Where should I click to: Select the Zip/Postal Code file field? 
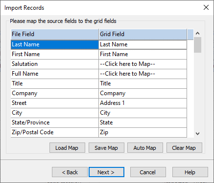click(x=55, y=132)
